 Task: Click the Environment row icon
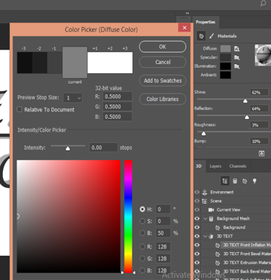click(x=205, y=192)
